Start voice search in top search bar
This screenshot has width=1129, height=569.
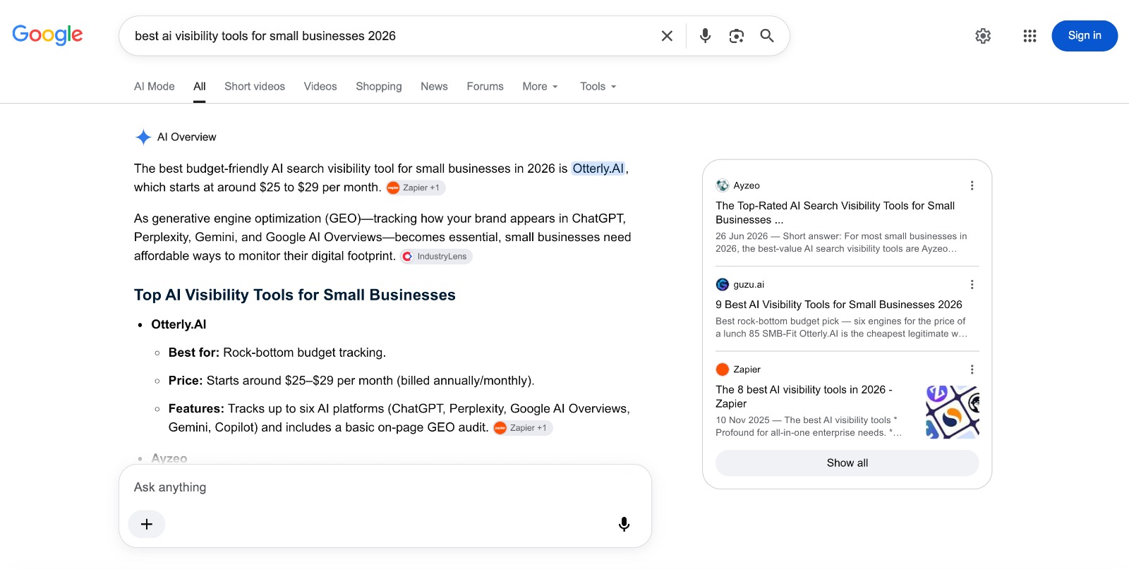705,36
